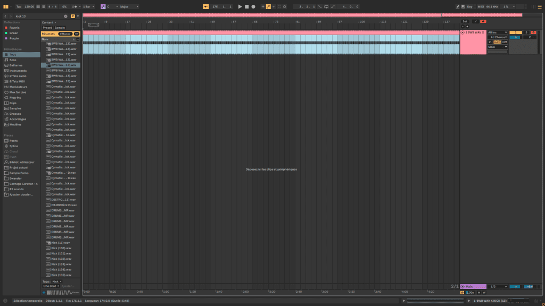The width and height of the screenshot is (545, 306).
Task: Select Kick (130).wav in results
Action: 61,248
